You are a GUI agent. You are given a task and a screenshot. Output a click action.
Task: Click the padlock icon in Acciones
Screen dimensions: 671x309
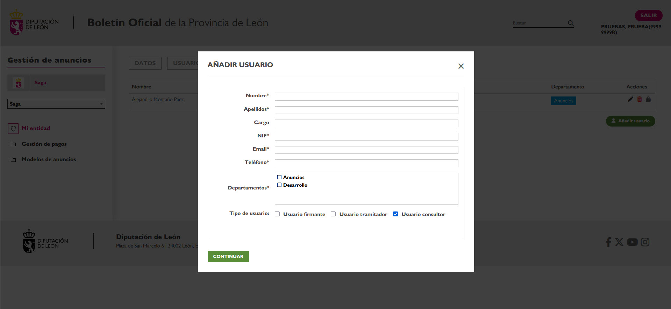click(x=648, y=99)
